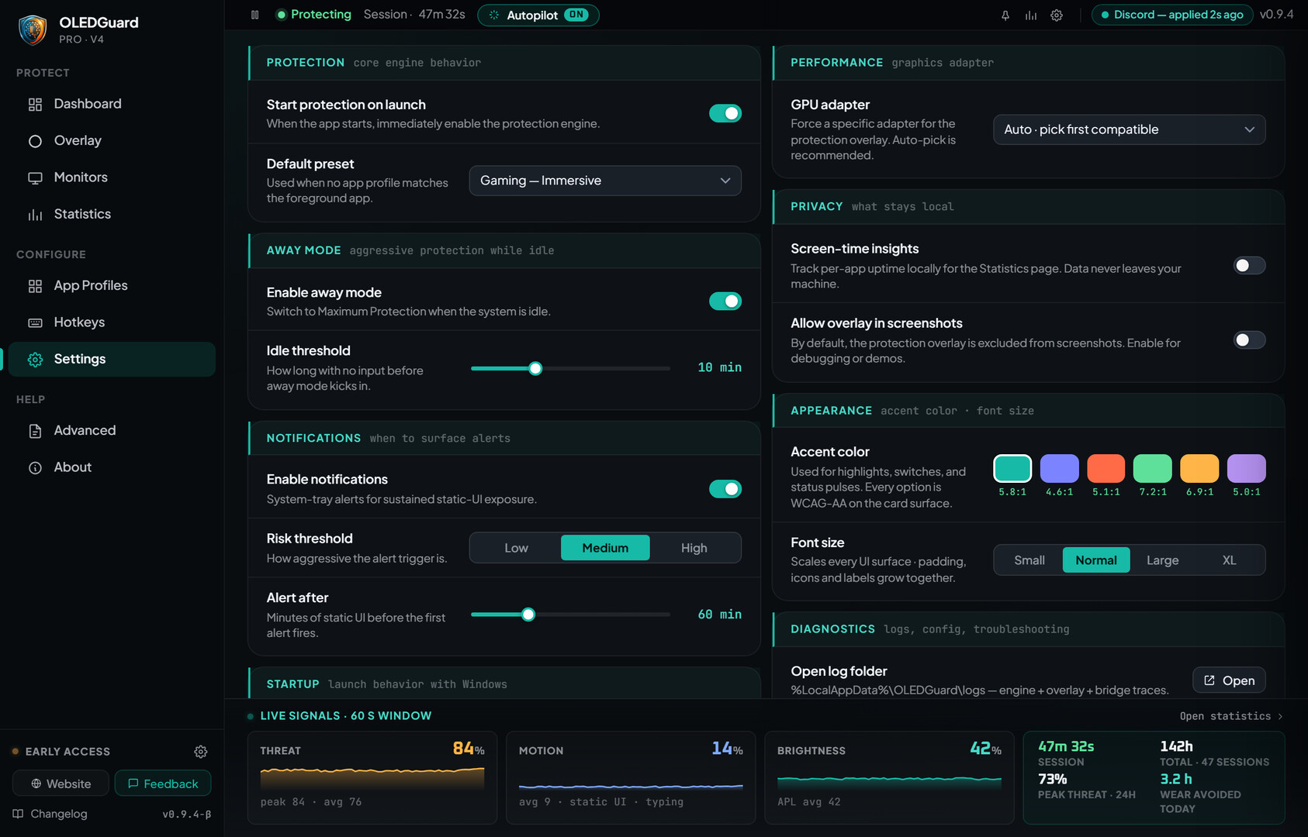Screen dimensions: 1308x837
Task: Click the About info icon
Action: [x=35, y=468]
